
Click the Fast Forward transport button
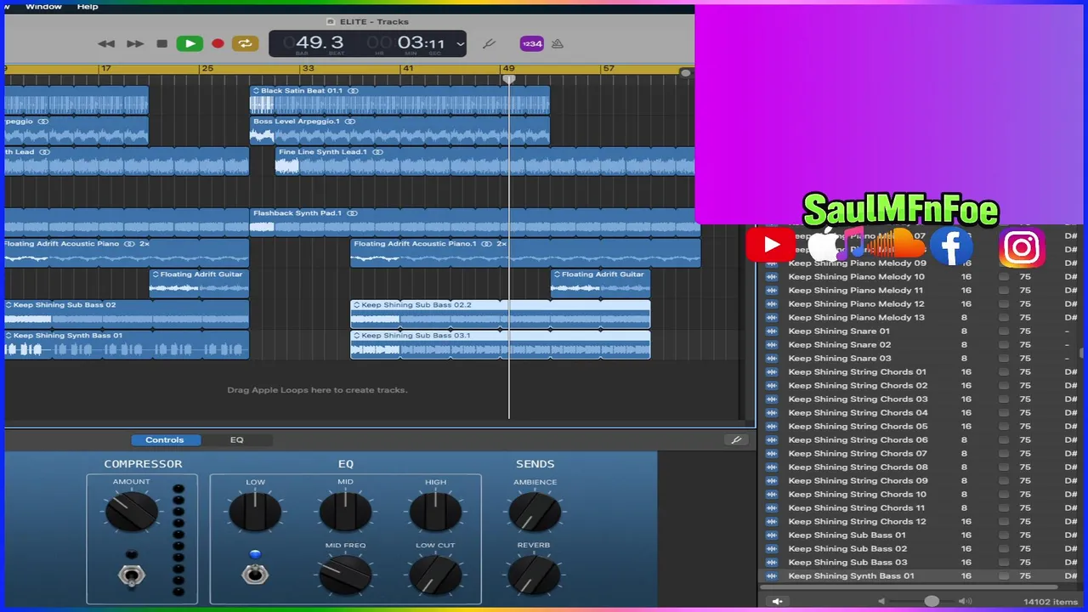[x=135, y=44]
